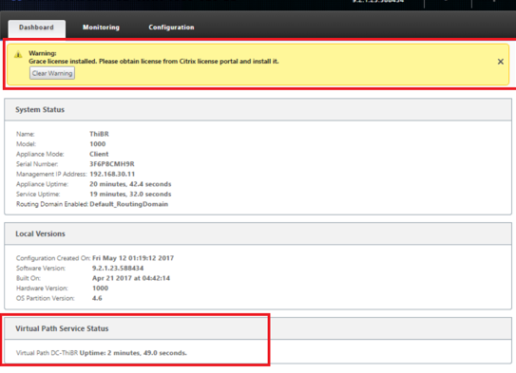This screenshot has width=516, height=373.
Task: Click the Service Uptime value
Action: pyautogui.click(x=130, y=195)
